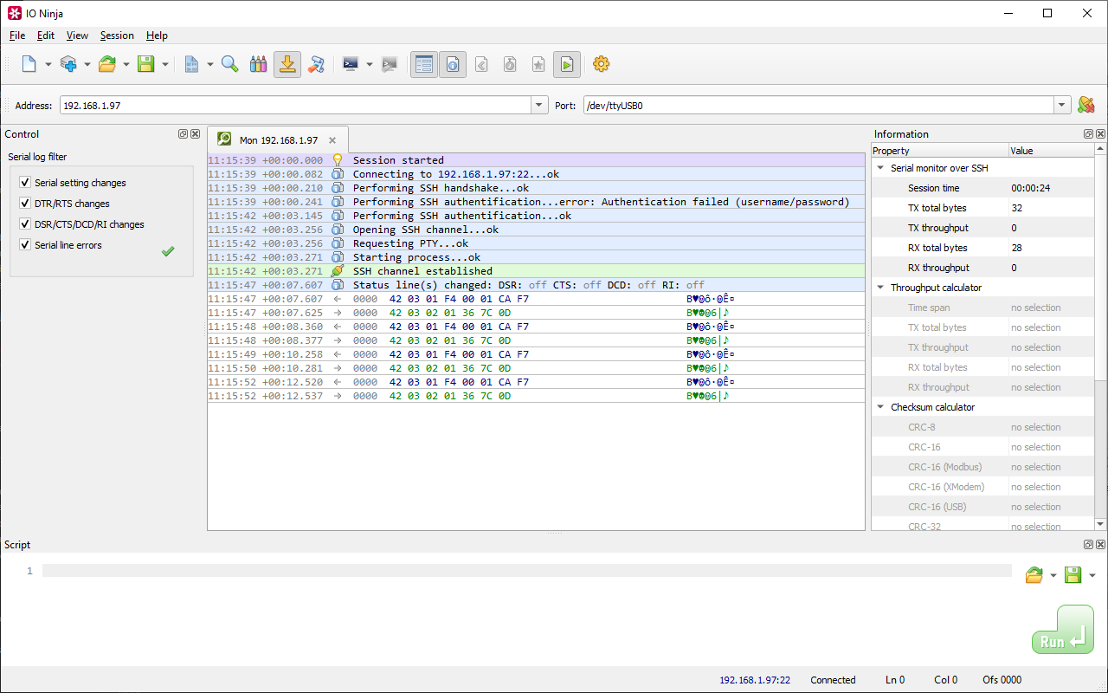Click the green save floppy icon in toolbar
The height and width of the screenshot is (693, 1108).
pyautogui.click(x=146, y=64)
